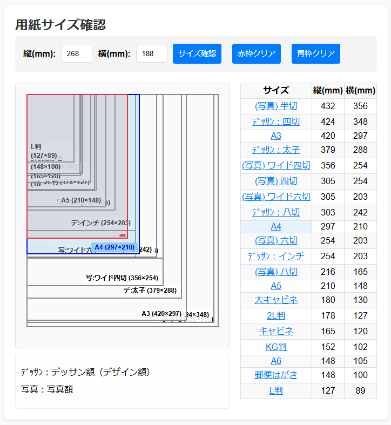Click the 郵便はがき link
This screenshot has height=425, width=391.
276,375
